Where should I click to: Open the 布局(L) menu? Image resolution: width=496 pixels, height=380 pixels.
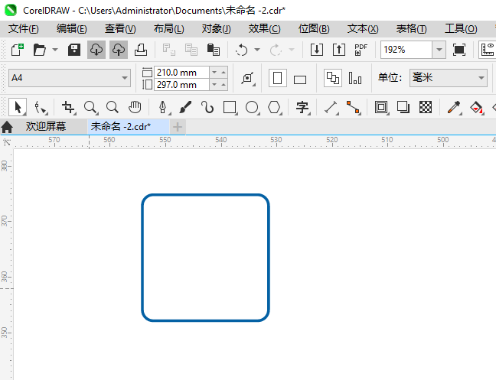click(x=168, y=29)
